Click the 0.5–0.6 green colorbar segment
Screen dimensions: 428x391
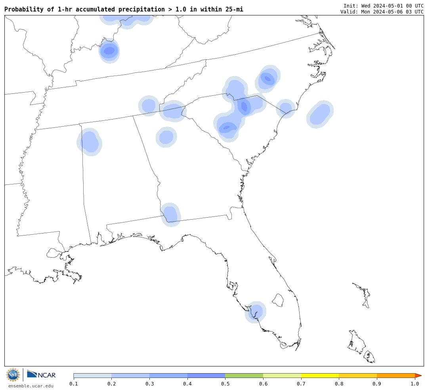point(244,376)
